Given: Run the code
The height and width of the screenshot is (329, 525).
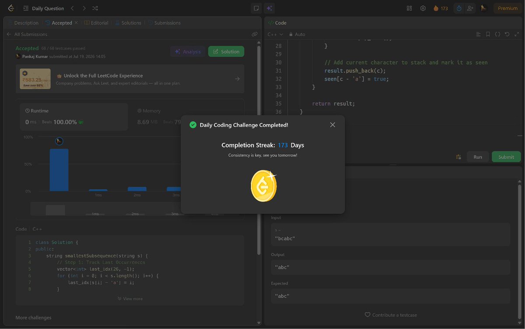Looking at the screenshot, I should pyautogui.click(x=478, y=157).
